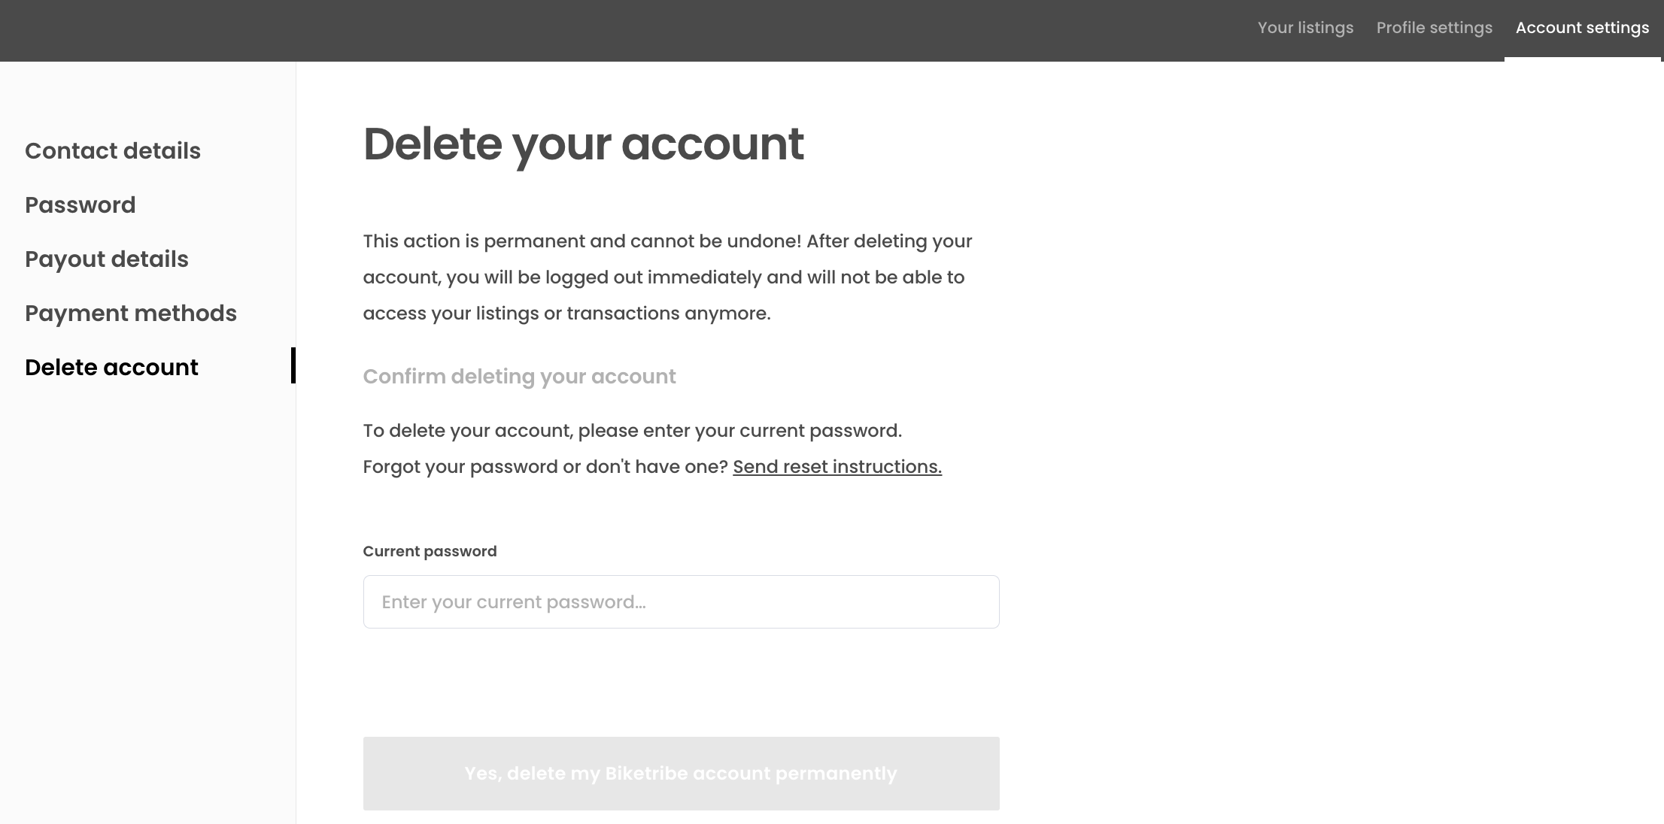Select Delete account in sidebar
Screen dimensions: 1664x824
[111, 367]
